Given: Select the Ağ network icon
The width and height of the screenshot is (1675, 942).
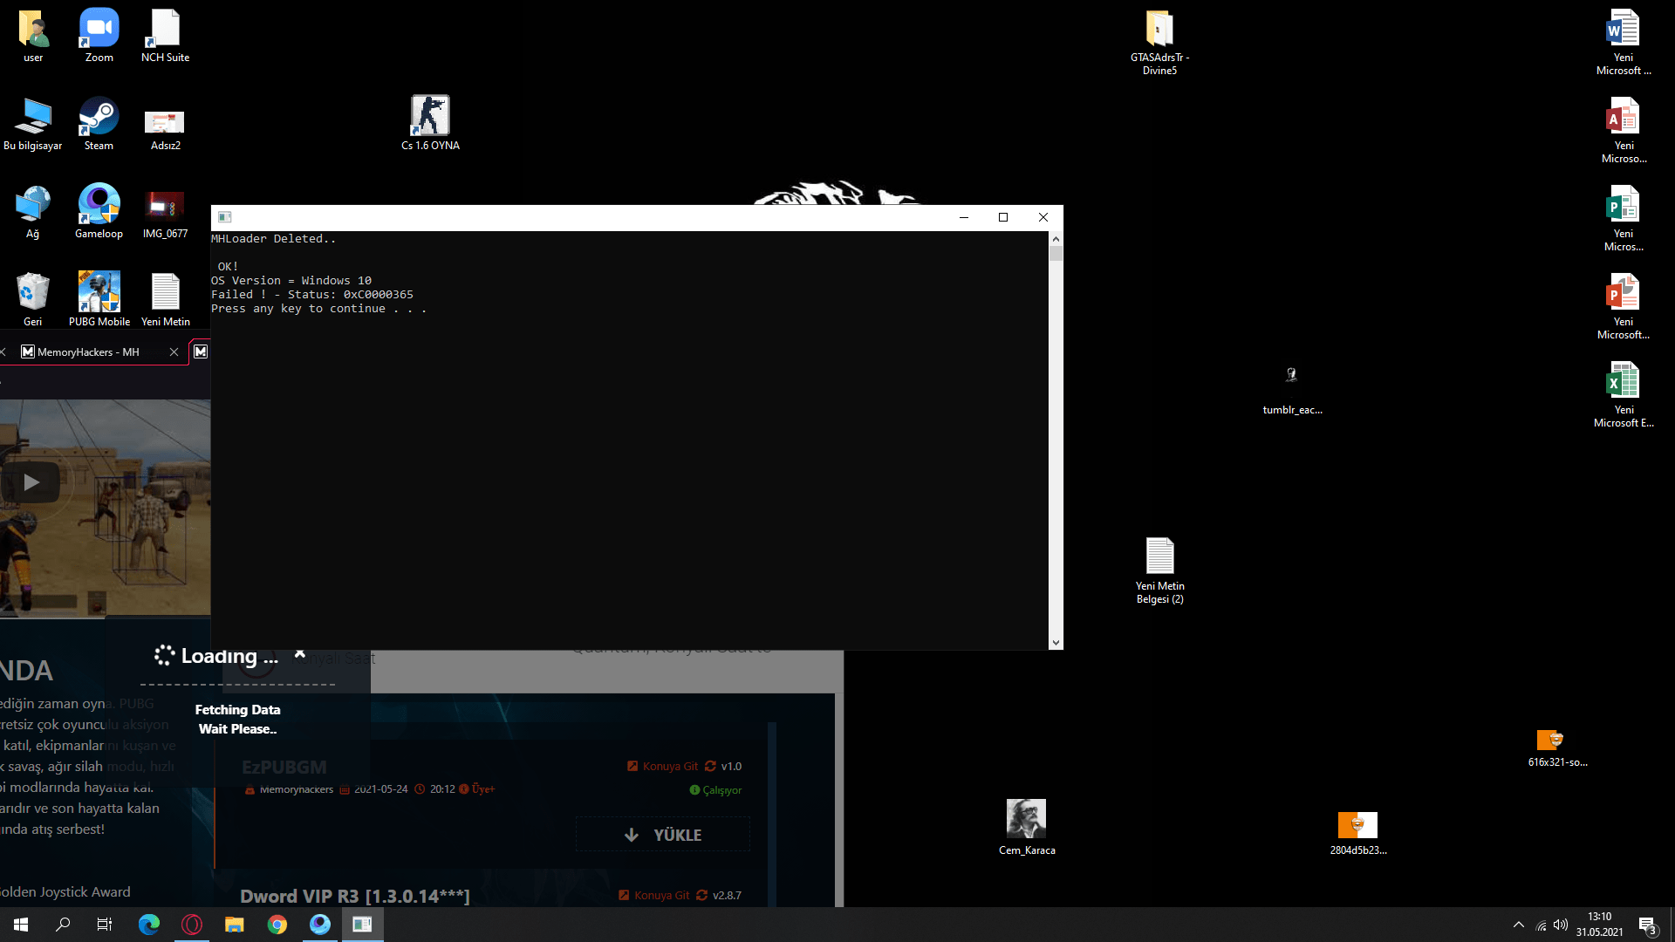Looking at the screenshot, I should [33, 212].
